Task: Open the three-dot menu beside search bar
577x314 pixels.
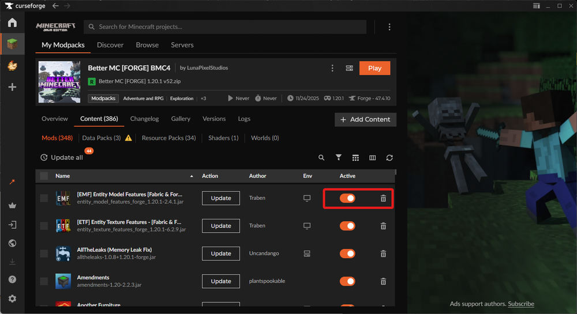Action: [x=389, y=27]
